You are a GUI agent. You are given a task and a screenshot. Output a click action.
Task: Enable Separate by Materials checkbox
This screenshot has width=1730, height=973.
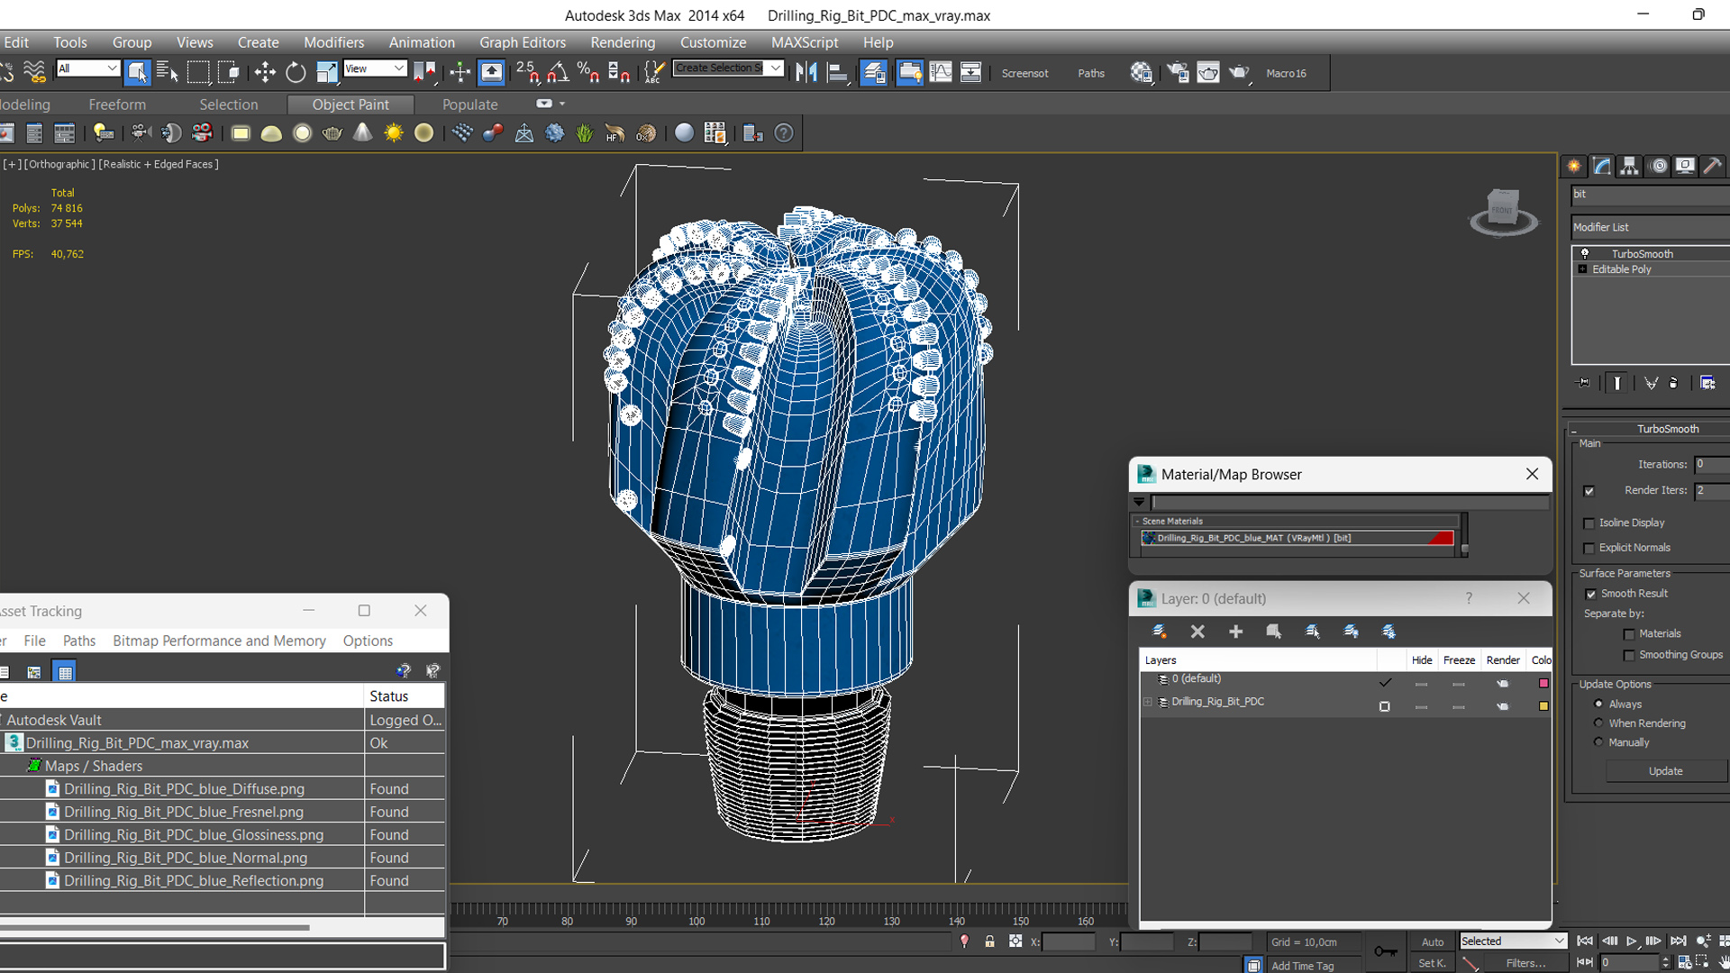[1628, 634]
